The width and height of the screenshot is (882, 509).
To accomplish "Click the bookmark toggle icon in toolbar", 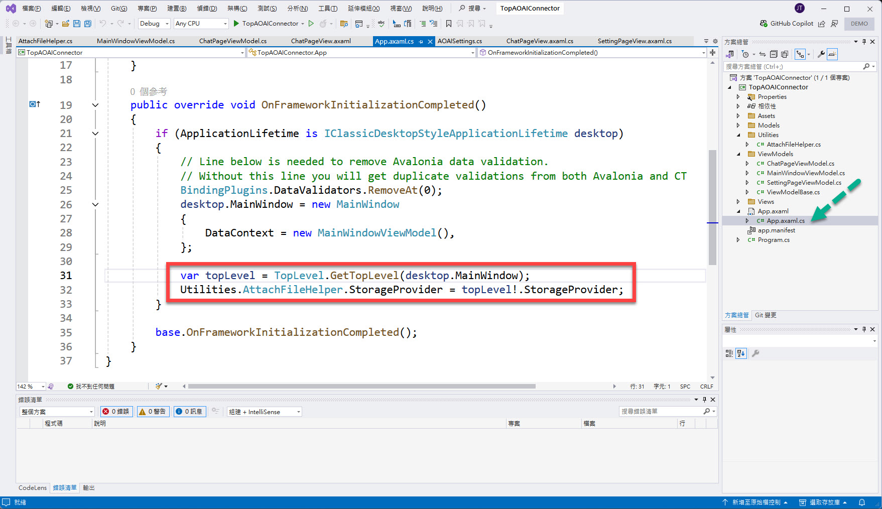I will click(x=449, y=24).
